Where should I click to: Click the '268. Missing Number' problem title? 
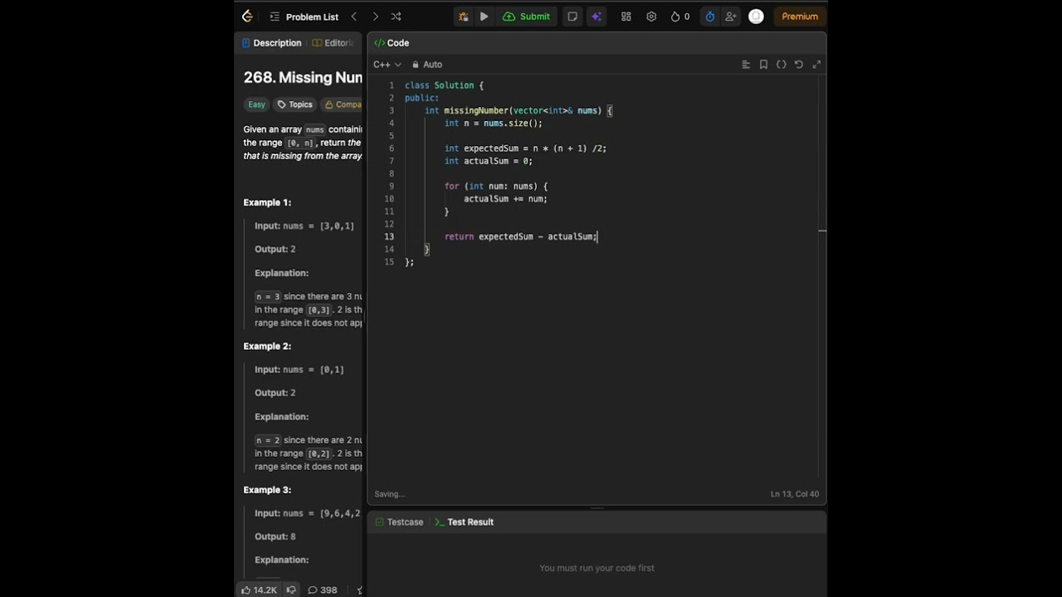[x=303, y=77]
